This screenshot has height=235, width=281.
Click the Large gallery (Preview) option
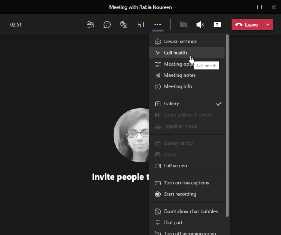coord(187,115)
